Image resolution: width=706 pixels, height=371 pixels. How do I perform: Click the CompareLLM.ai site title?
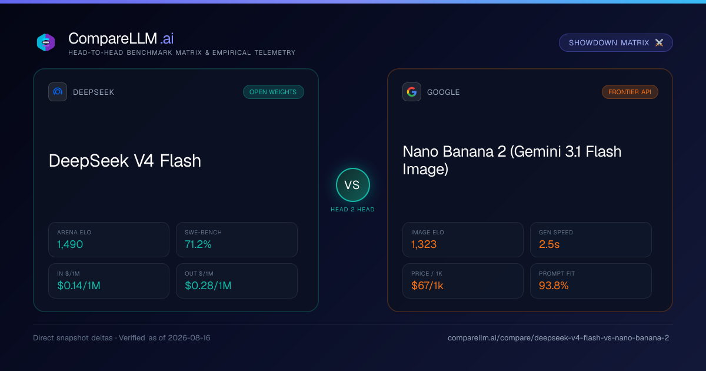coord(121,39)
